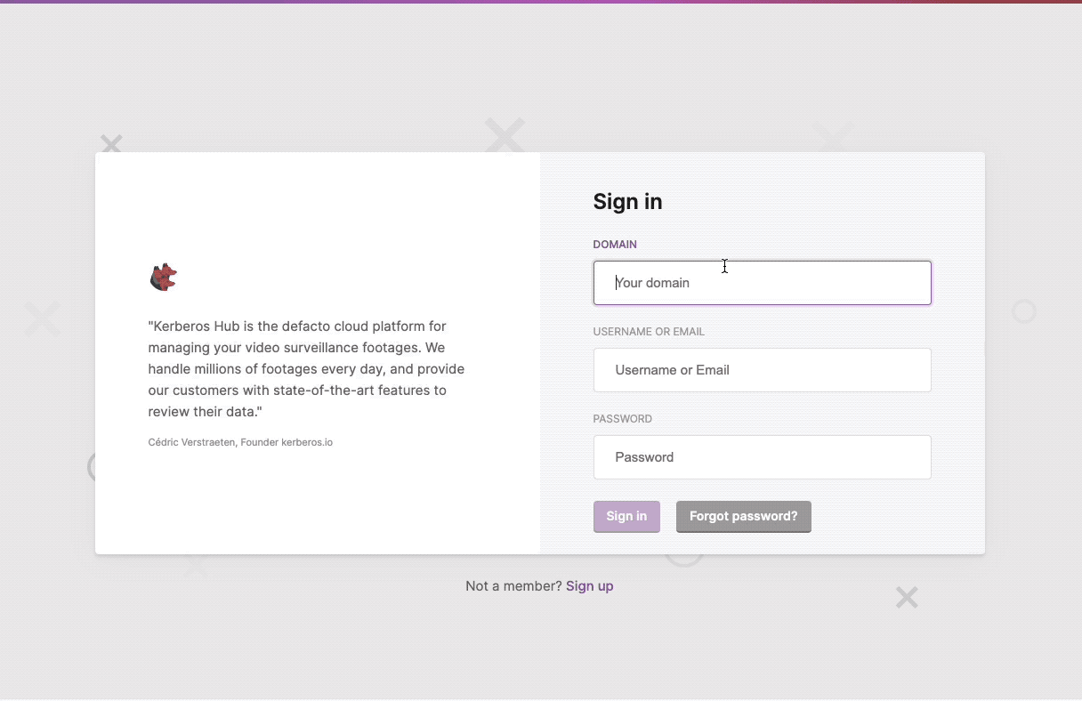The width and height of the screenshot is (1082, 701).
Task: Click the Kerberos fox logo icon
Action: [x=163, y=276]
